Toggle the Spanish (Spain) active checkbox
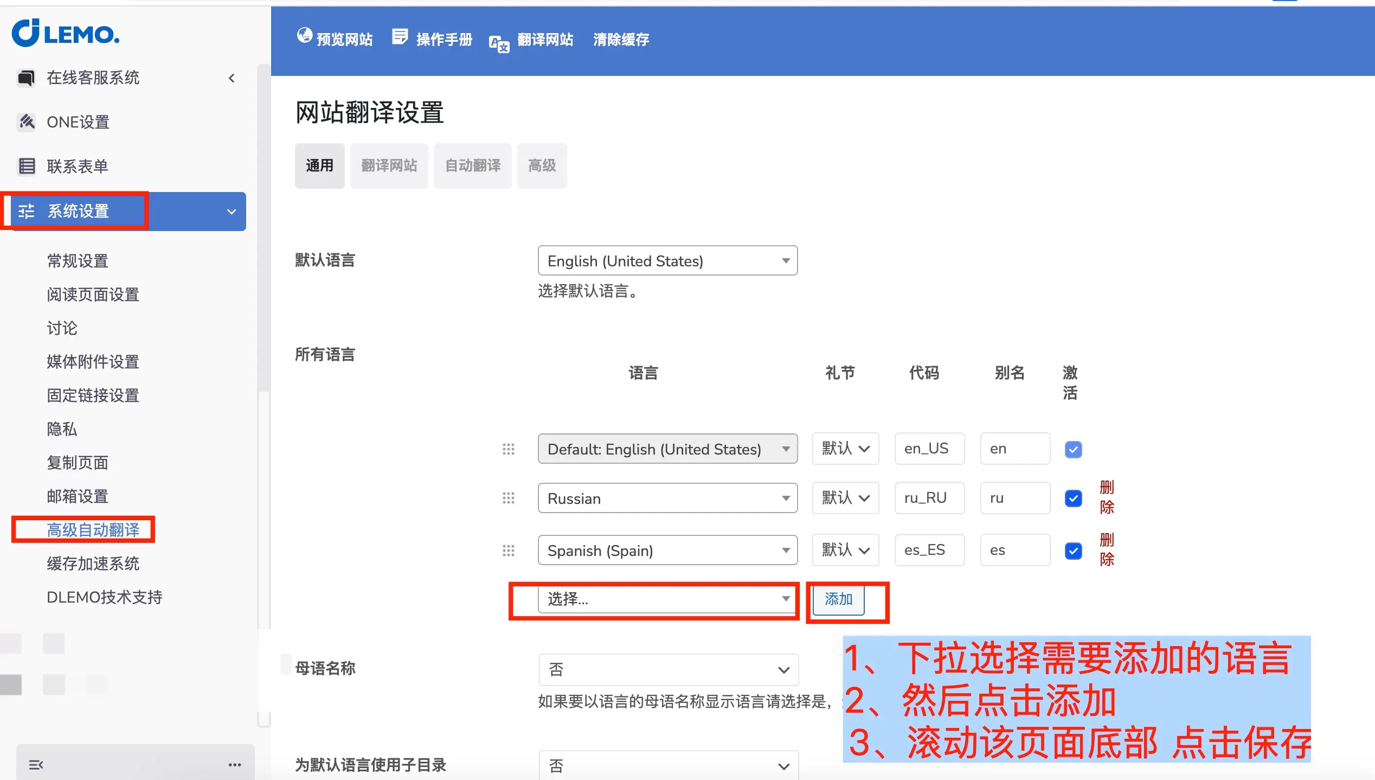Screen dimensions: 1375x780 point(1073,551)
